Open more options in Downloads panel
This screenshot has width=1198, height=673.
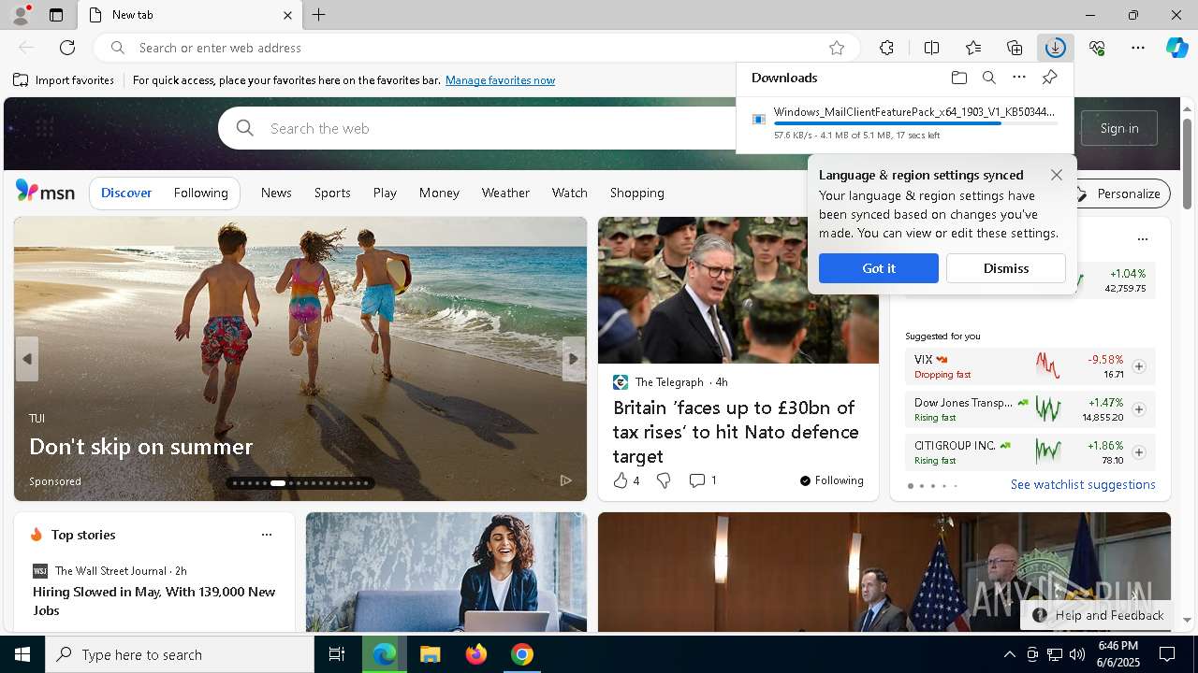(x=1019, y=78)
